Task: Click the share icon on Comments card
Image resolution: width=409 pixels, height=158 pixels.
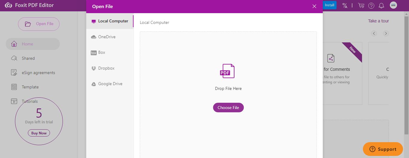Action: point(331,58)
